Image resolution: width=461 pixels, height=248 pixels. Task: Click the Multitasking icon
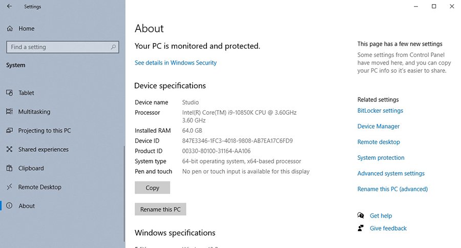pyautogui.click(x=9, y=112)
